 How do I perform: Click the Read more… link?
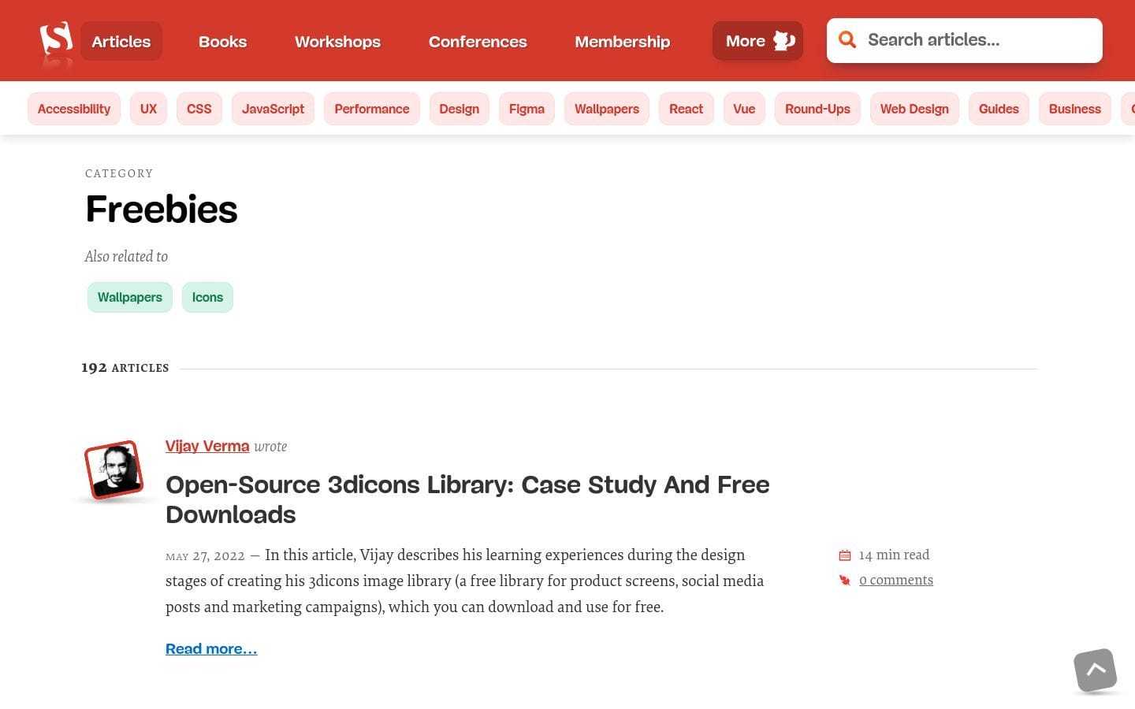pyautogui.click(x=211, y=648)
